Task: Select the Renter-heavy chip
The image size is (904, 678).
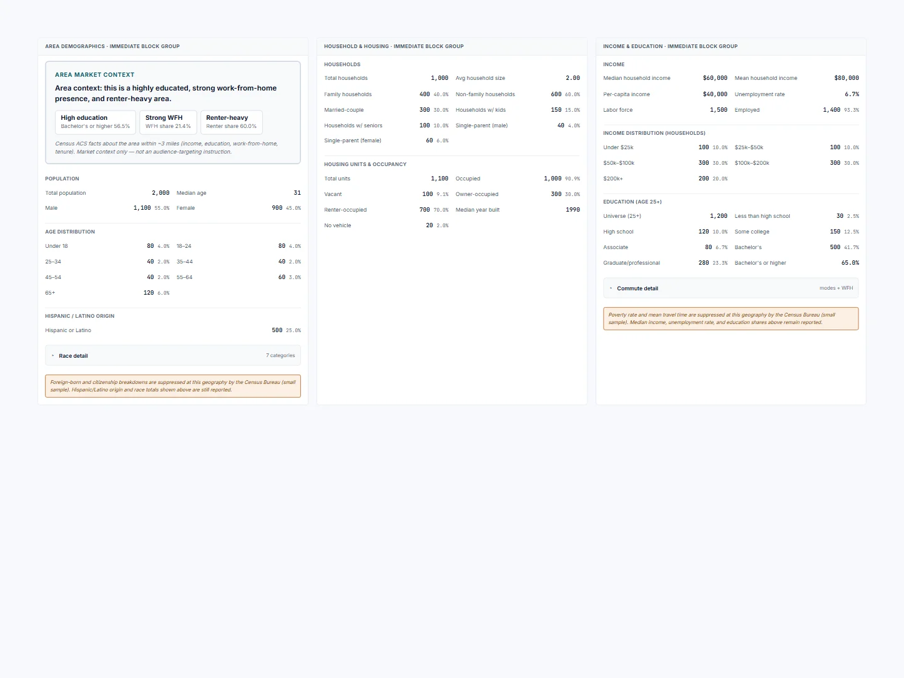Action: point(231,122)
